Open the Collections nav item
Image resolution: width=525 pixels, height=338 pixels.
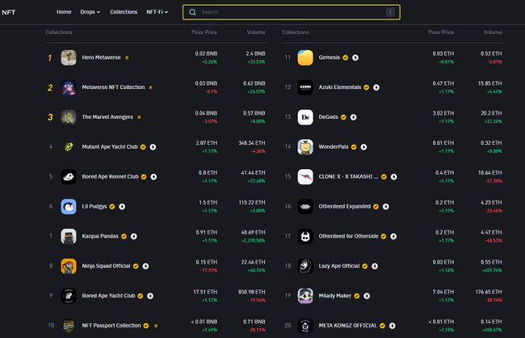[x=124, y=12]
